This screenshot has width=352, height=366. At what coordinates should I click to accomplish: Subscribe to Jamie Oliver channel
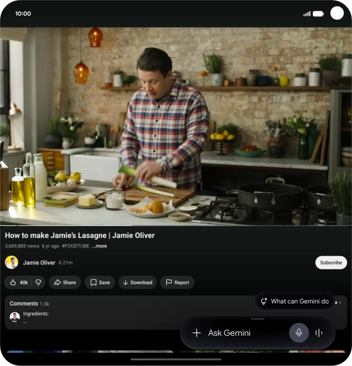(331, 263)
